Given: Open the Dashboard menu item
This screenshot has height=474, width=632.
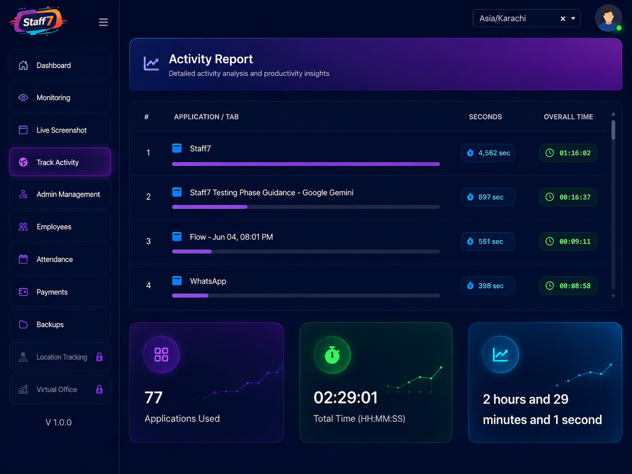Looking at the screenshot, I should coord(60,65).
